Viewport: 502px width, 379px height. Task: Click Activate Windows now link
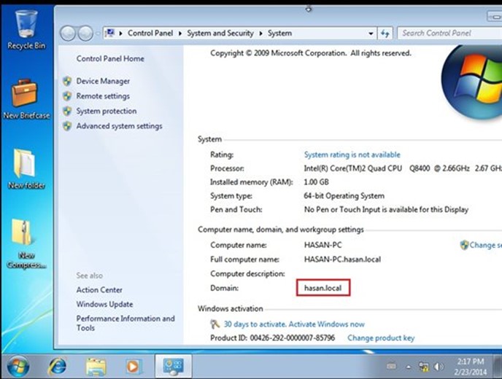pos(327,324)
